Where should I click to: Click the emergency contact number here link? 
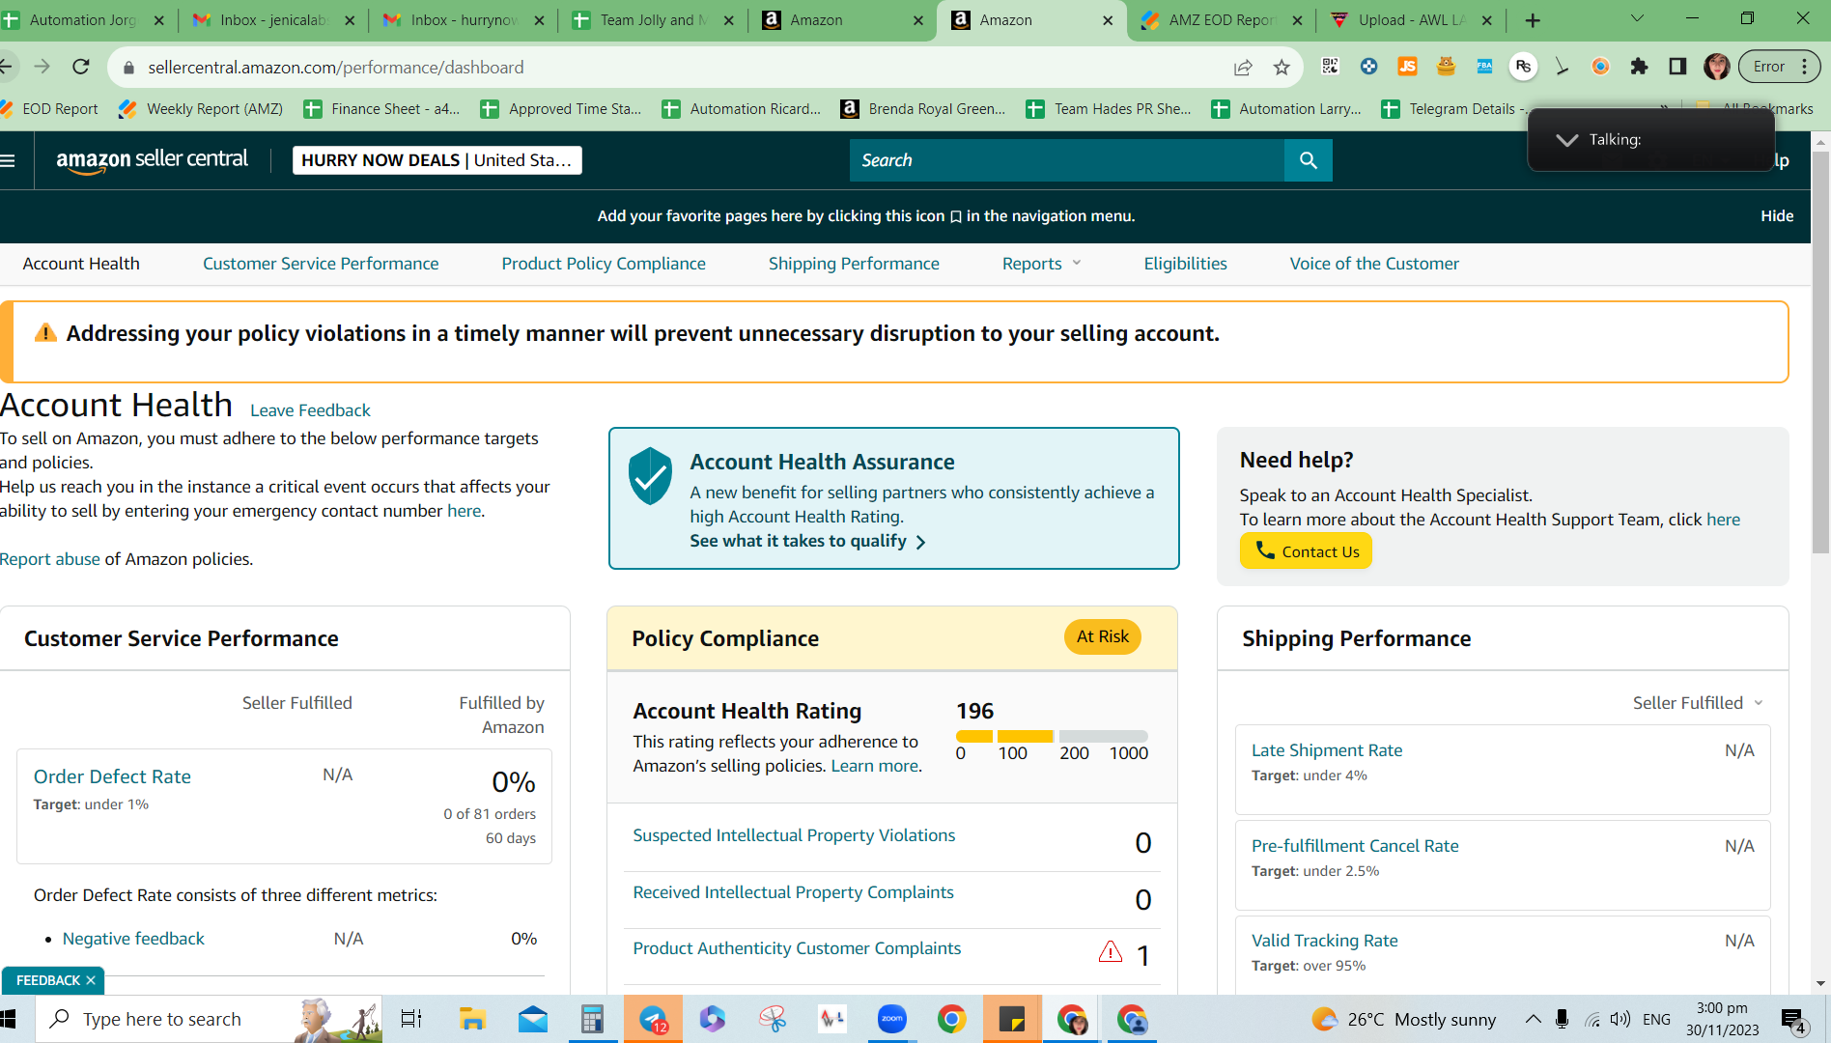(x=464, y=511)
